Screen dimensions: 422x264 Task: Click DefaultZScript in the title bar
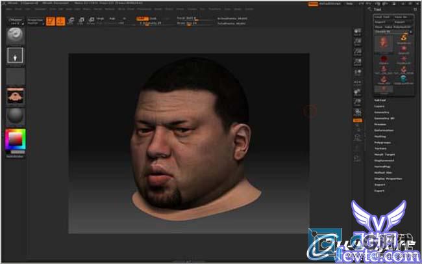[x=330, y=4]
